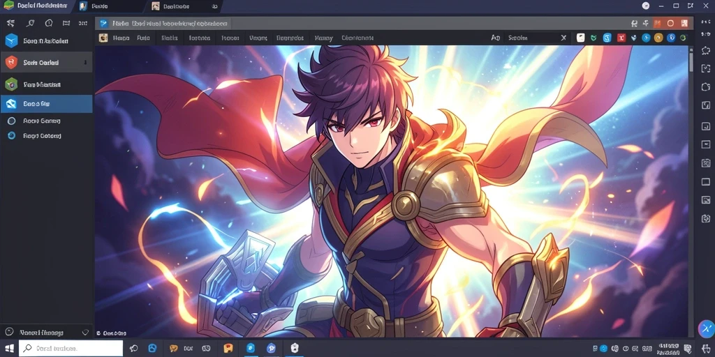Click the circle icon at sidebar bottom left
The width and height of the screenshot is (715, 357).
(x=10, y=333)
